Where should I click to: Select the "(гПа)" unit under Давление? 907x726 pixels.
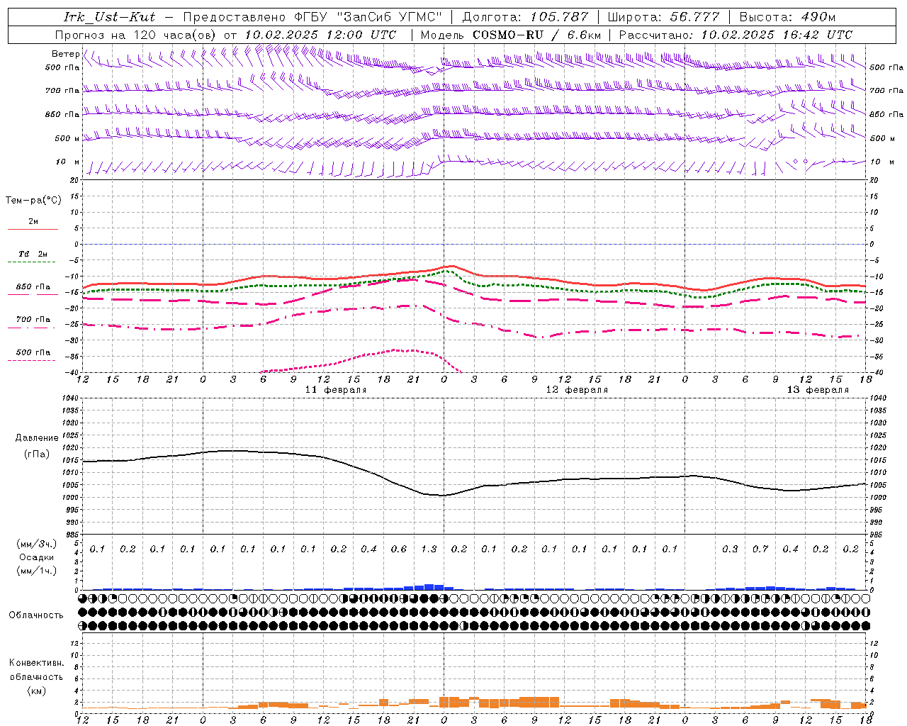click(37, 454)
